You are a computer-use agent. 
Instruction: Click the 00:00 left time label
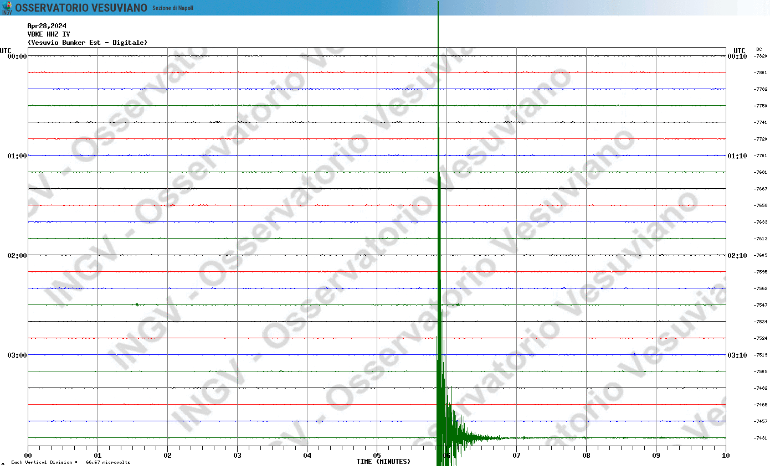pyautogui.click(x=17, y=56)
